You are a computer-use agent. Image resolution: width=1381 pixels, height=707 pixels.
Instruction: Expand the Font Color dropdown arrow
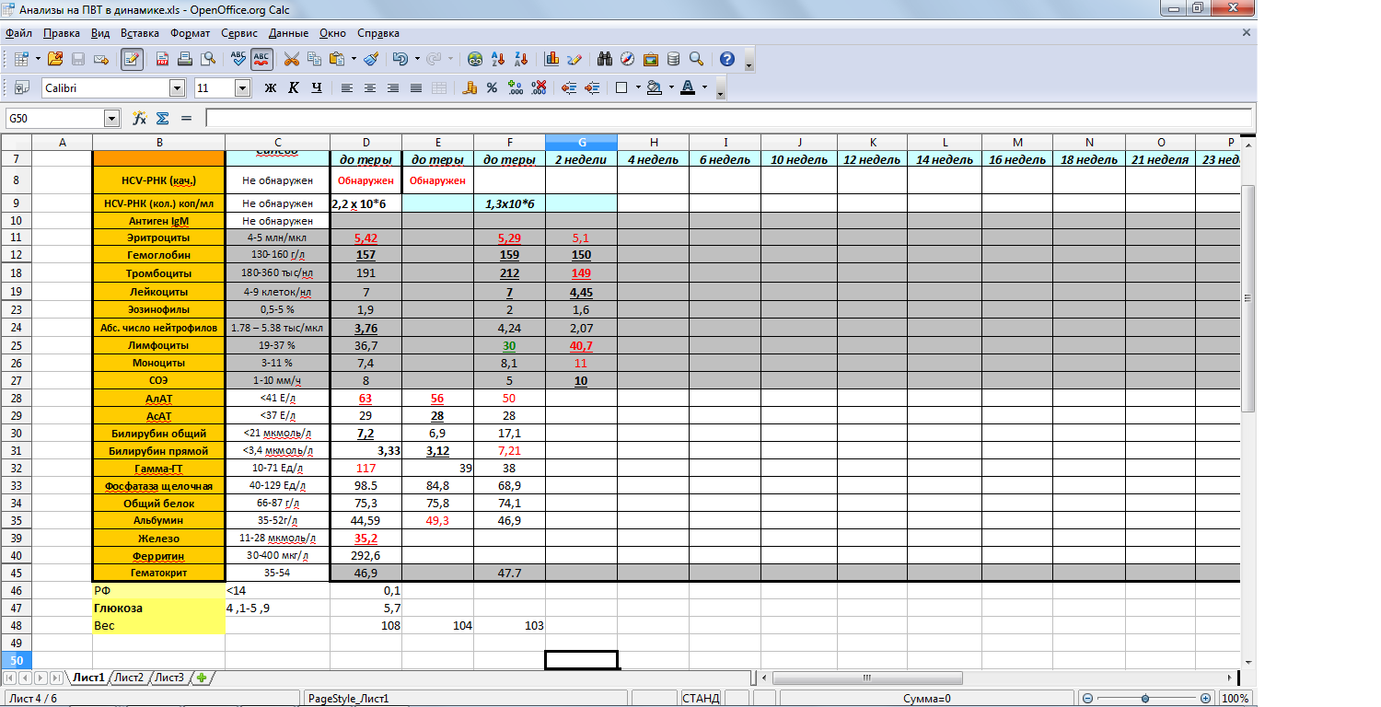click(704, 87)
